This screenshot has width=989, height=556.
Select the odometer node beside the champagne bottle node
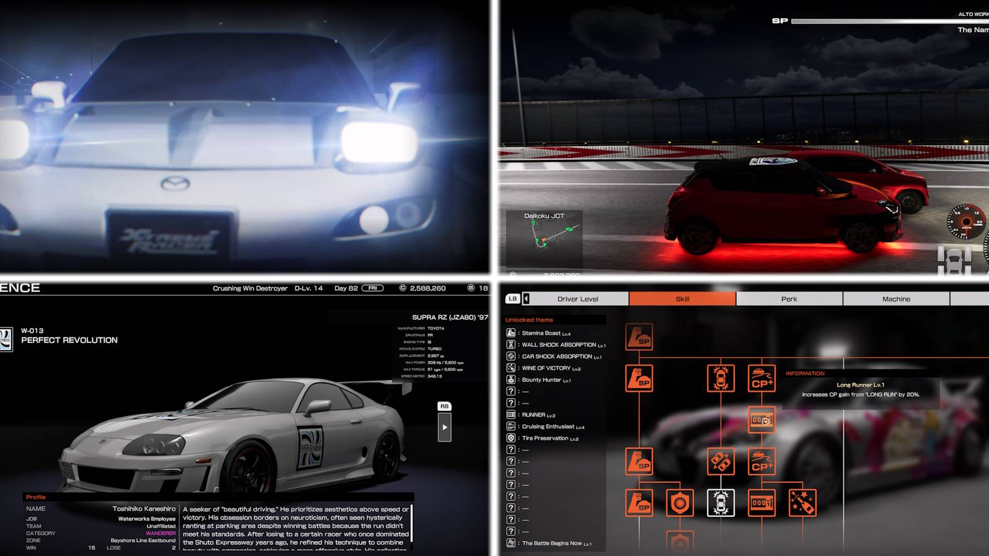coord(762,503)
